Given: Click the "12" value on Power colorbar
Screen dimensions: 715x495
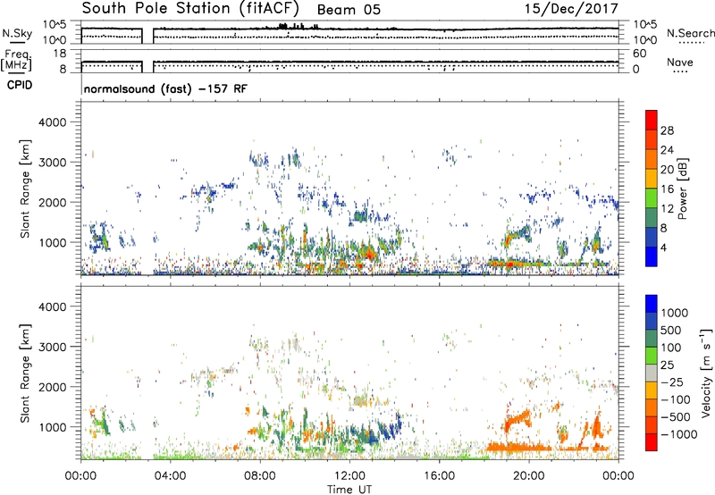Looking at the screenshot, I should [667, 209].
